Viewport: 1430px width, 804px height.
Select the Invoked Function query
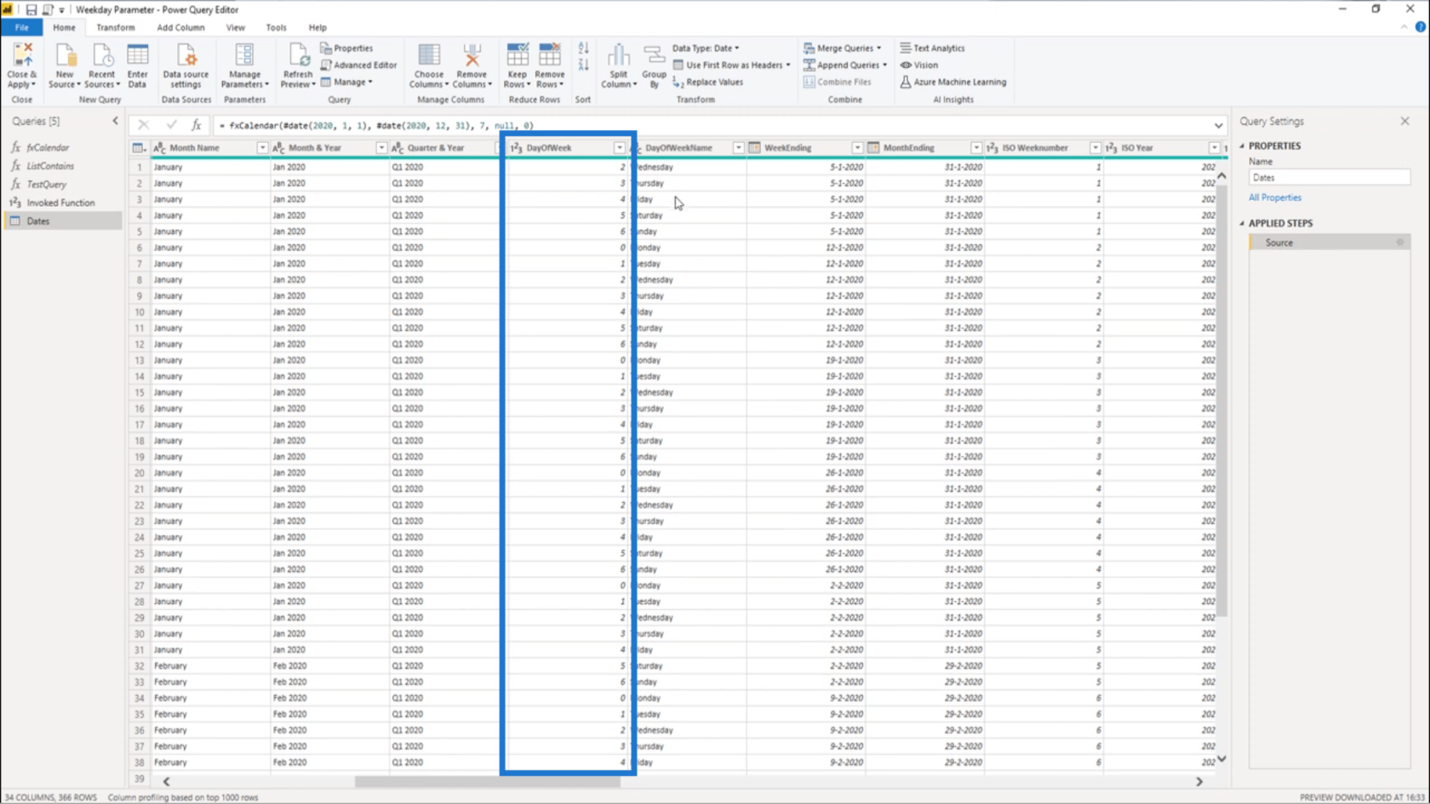tap(62, 203)
